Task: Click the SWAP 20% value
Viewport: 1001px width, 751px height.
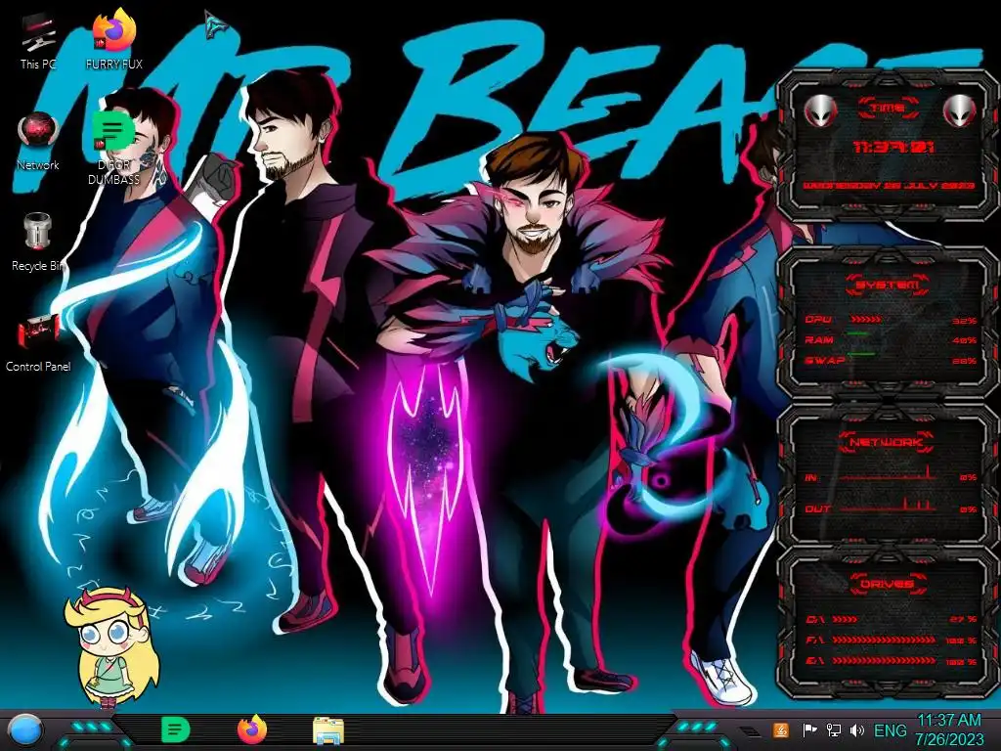Action: coord(964,361)
